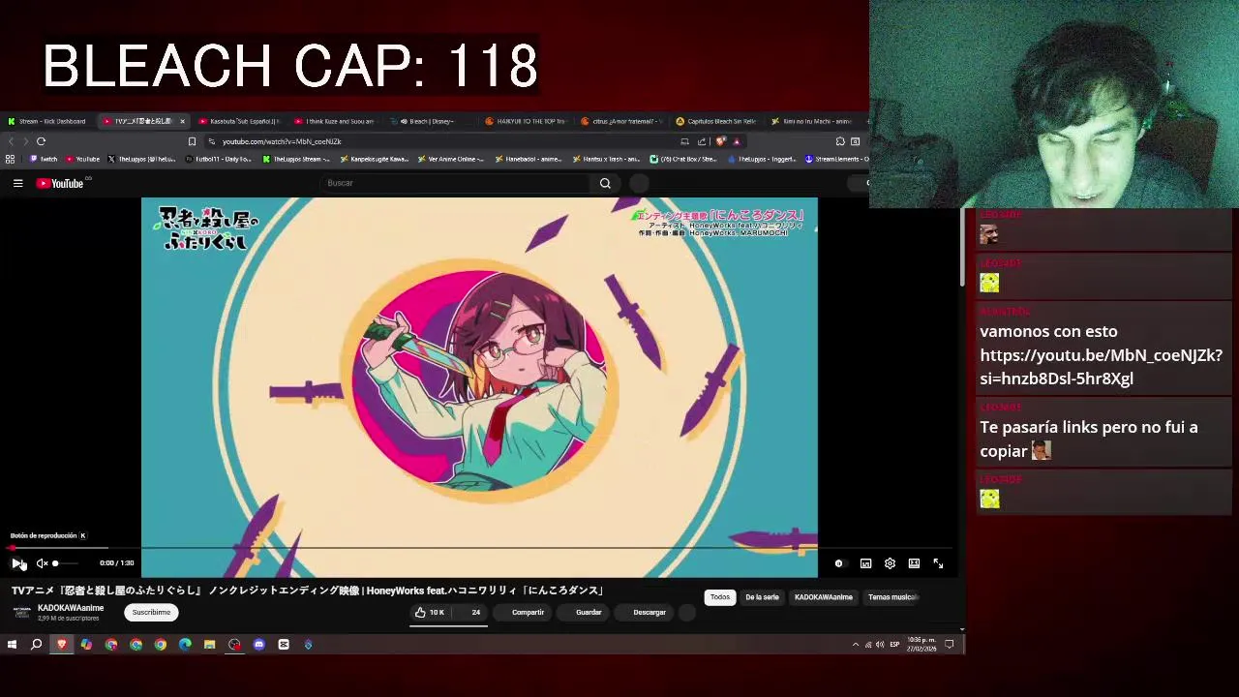
Task: Unmute the video volume icon
Action: click(42, 563)
